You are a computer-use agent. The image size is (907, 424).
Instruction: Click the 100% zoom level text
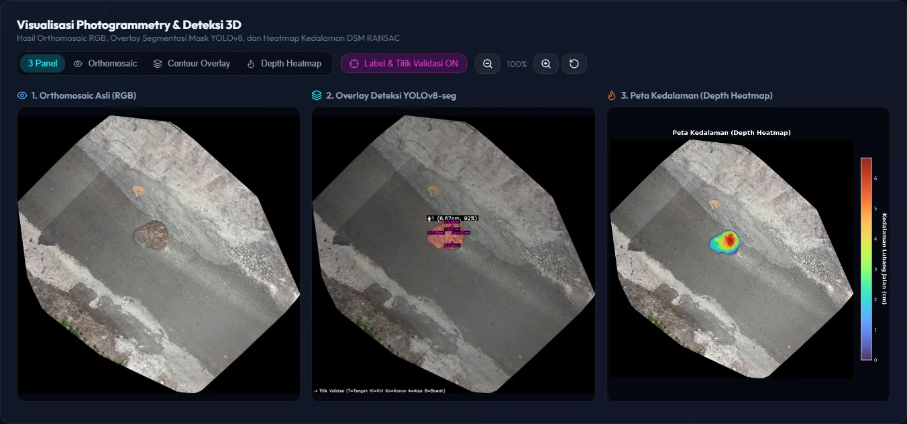(x=517, y=64)
